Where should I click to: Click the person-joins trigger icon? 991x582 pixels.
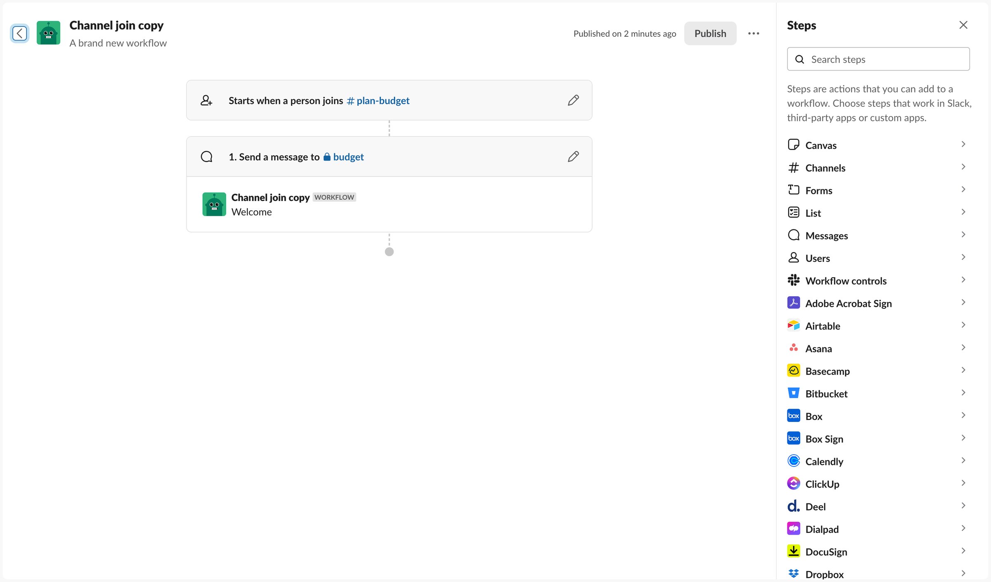click(x=206, y=100)
